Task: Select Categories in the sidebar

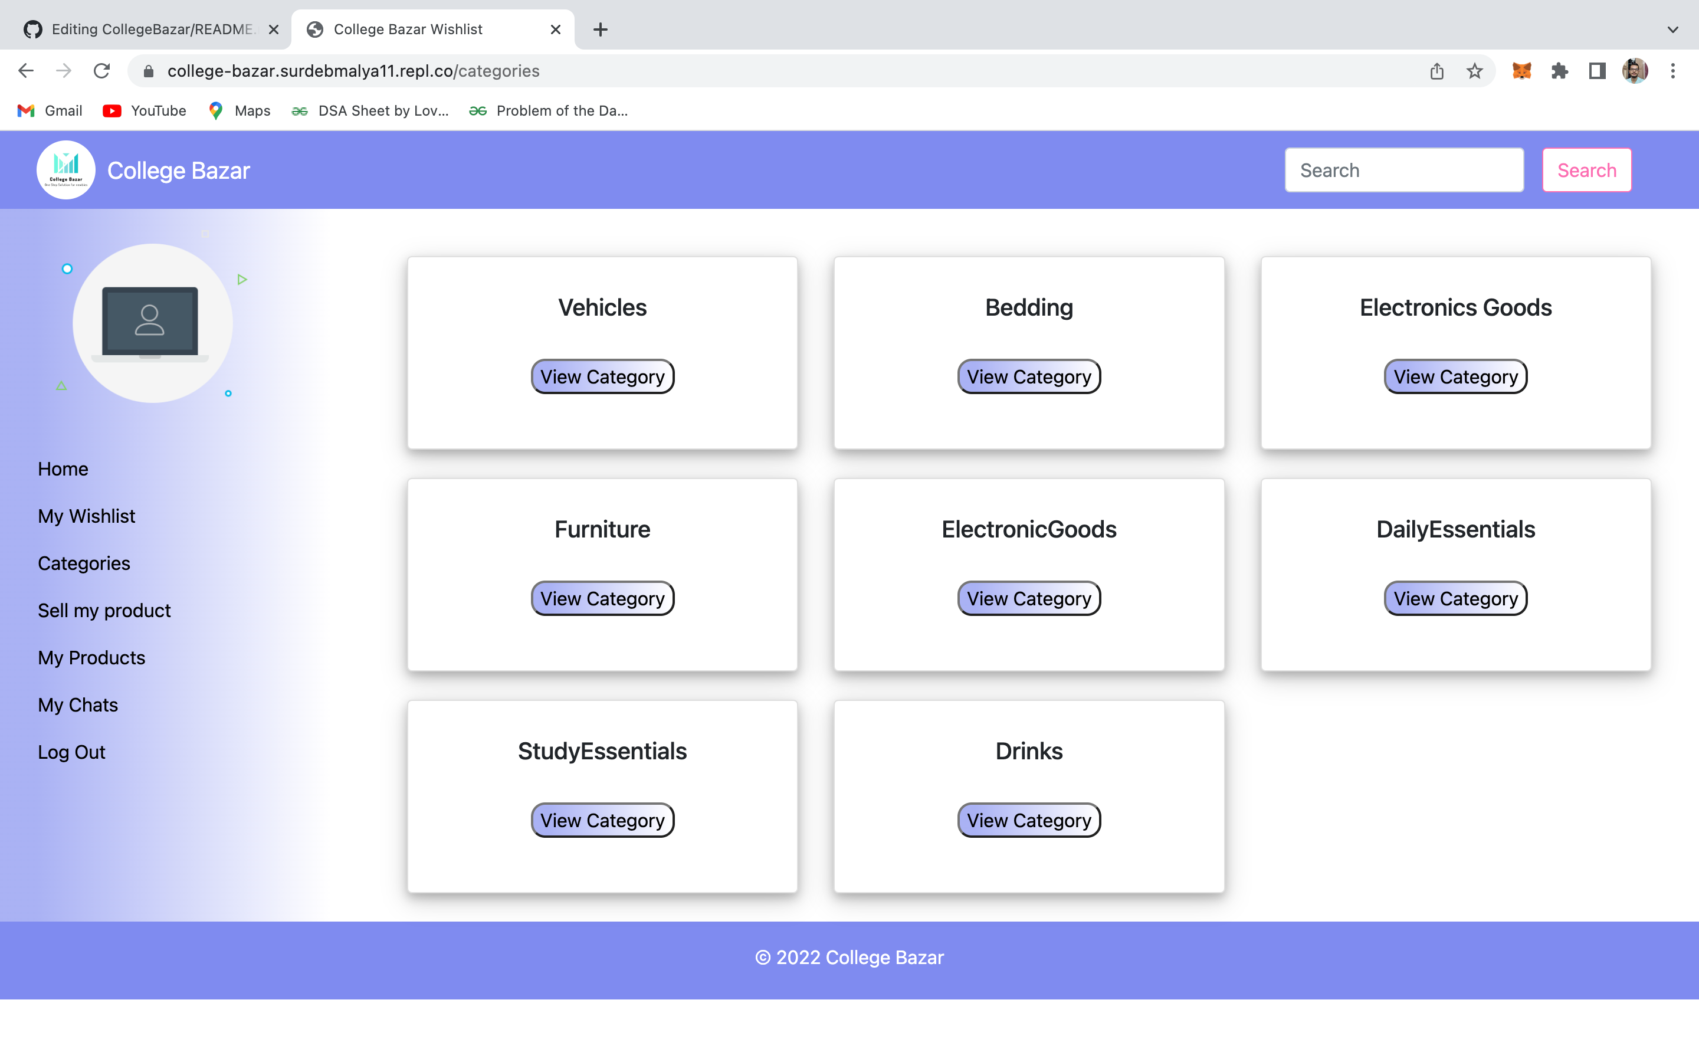Action: pyautogui.click(x=84, y=563)
